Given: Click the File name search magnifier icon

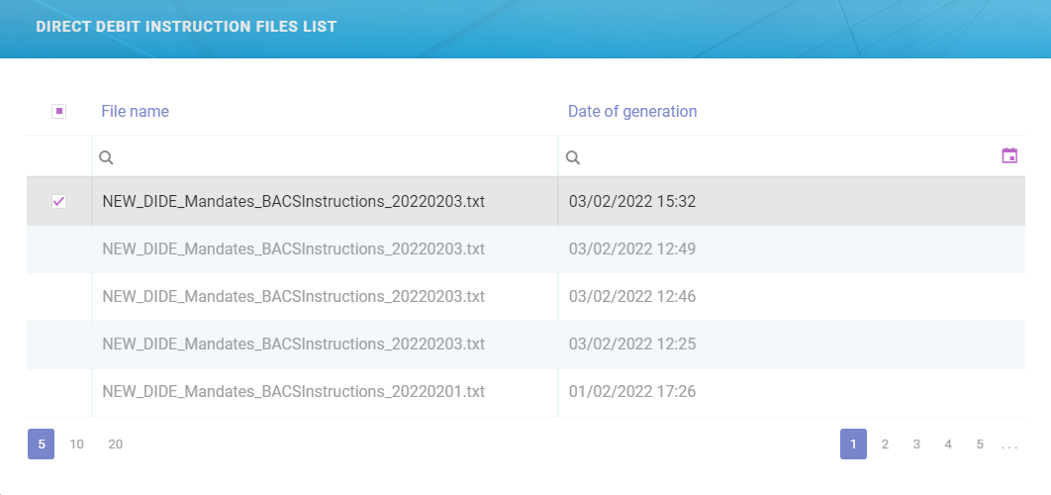Looking at the screenshot, I should coord(106,157).
